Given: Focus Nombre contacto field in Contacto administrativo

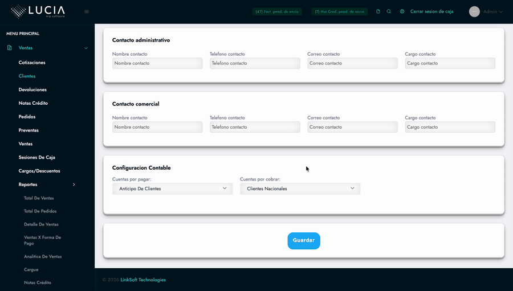Looking at the screenshot, I should pos(157,63).
